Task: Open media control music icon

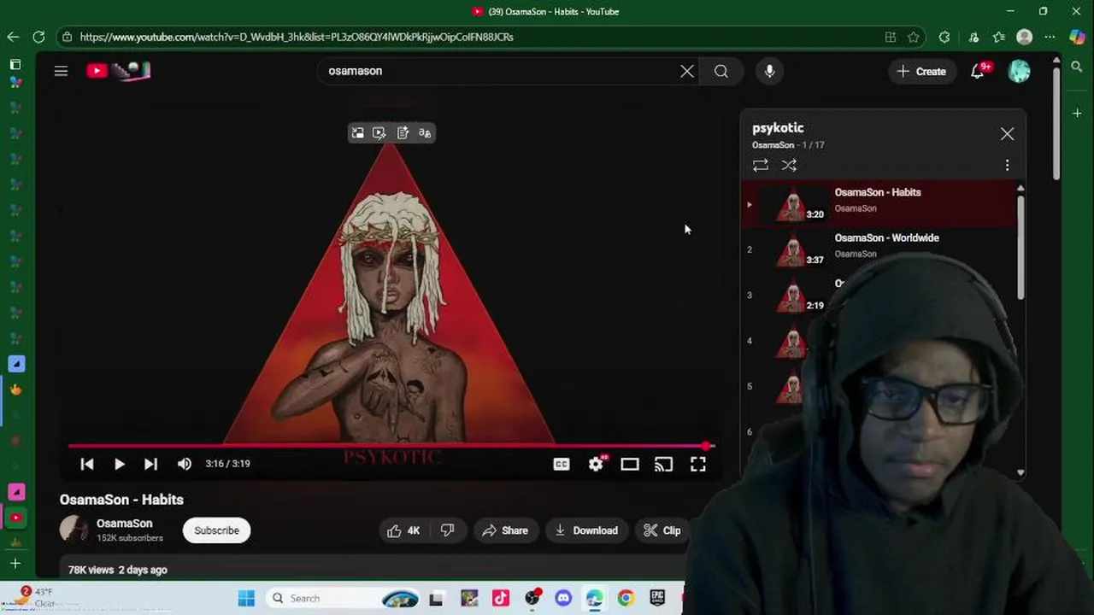Action: click(973, 37)
